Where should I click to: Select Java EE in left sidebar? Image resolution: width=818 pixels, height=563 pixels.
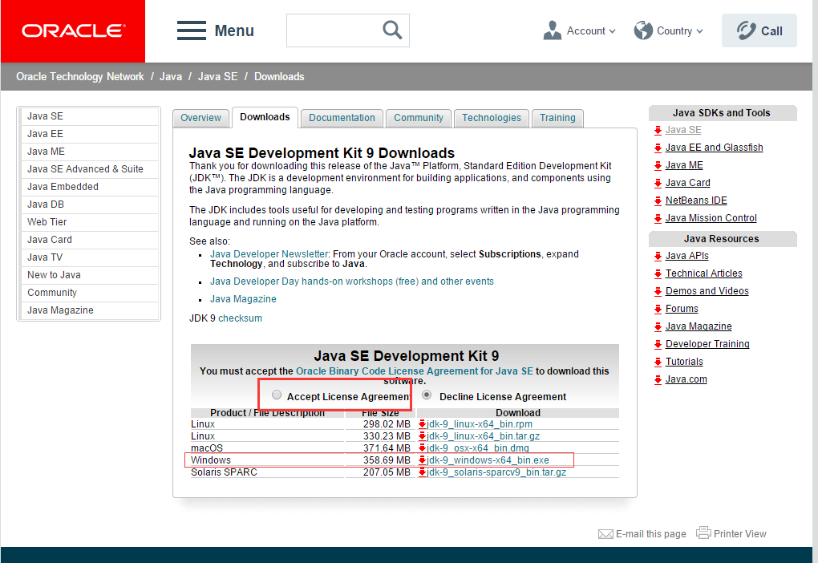[x=89, y=134]
